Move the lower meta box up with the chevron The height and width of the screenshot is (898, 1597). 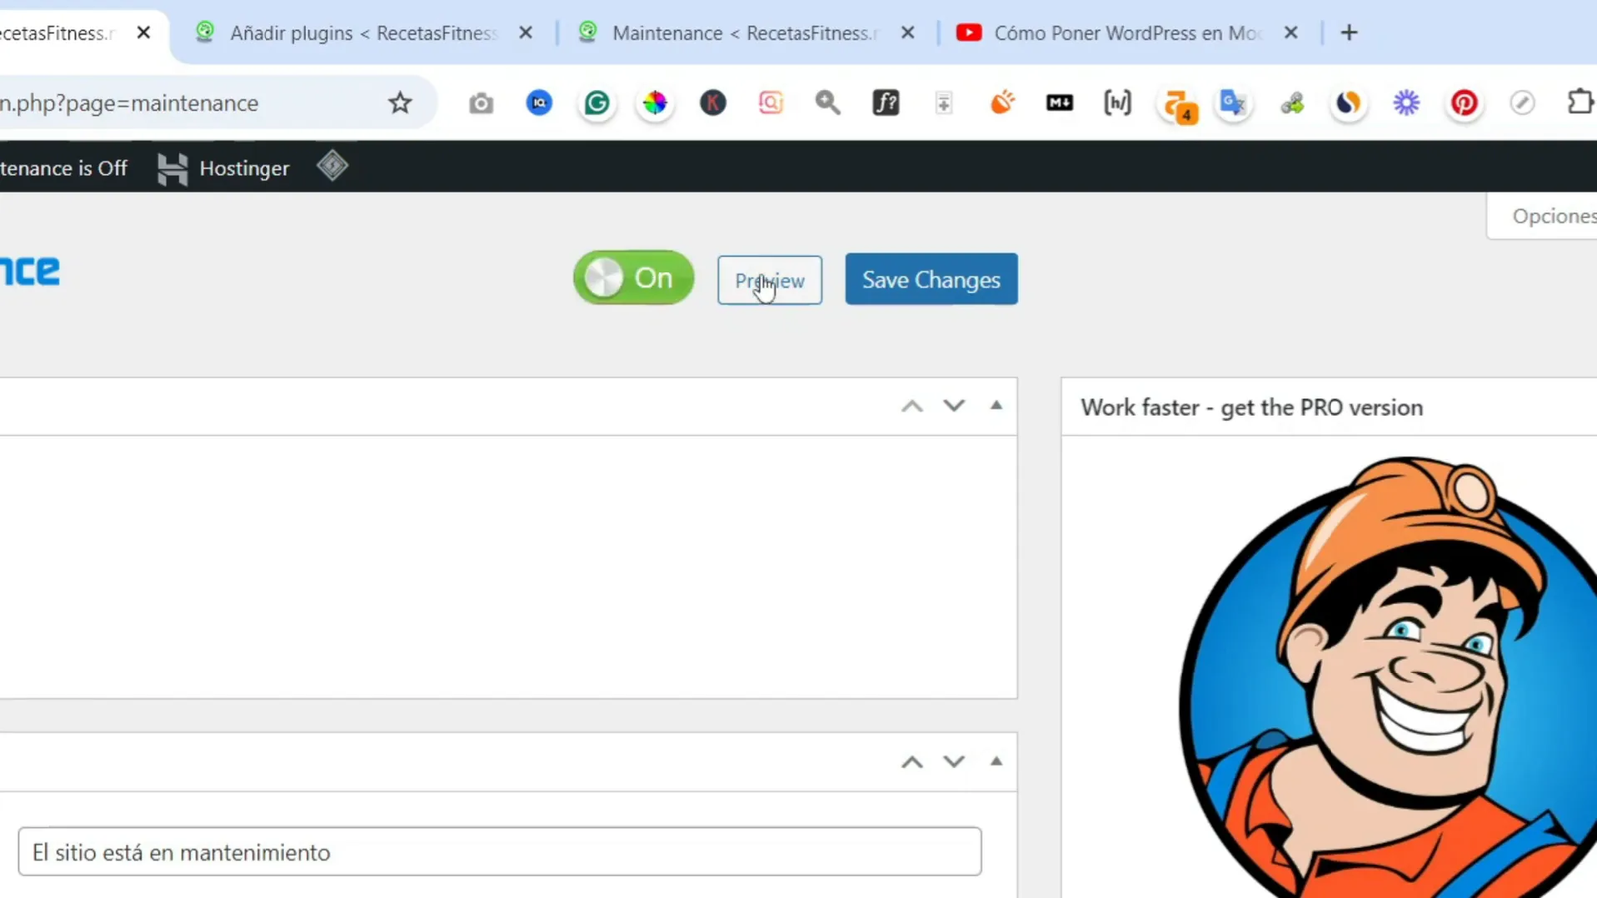coord(911,761)
